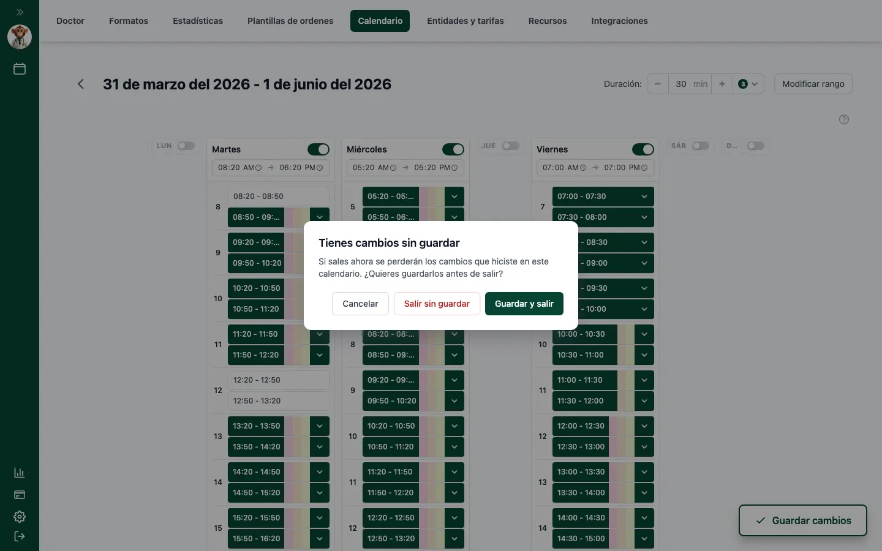Viewport: 882px width, 551px height.
Task: Go back with the left arrow icon
Action: point(81,84)
